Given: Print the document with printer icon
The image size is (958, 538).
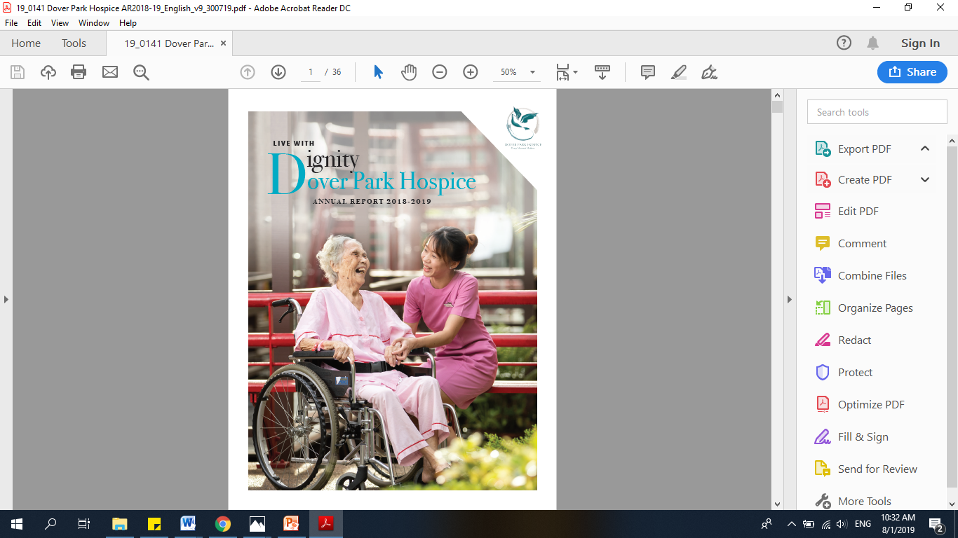Looking at the screenshot, I should click(x=79, y=72).
